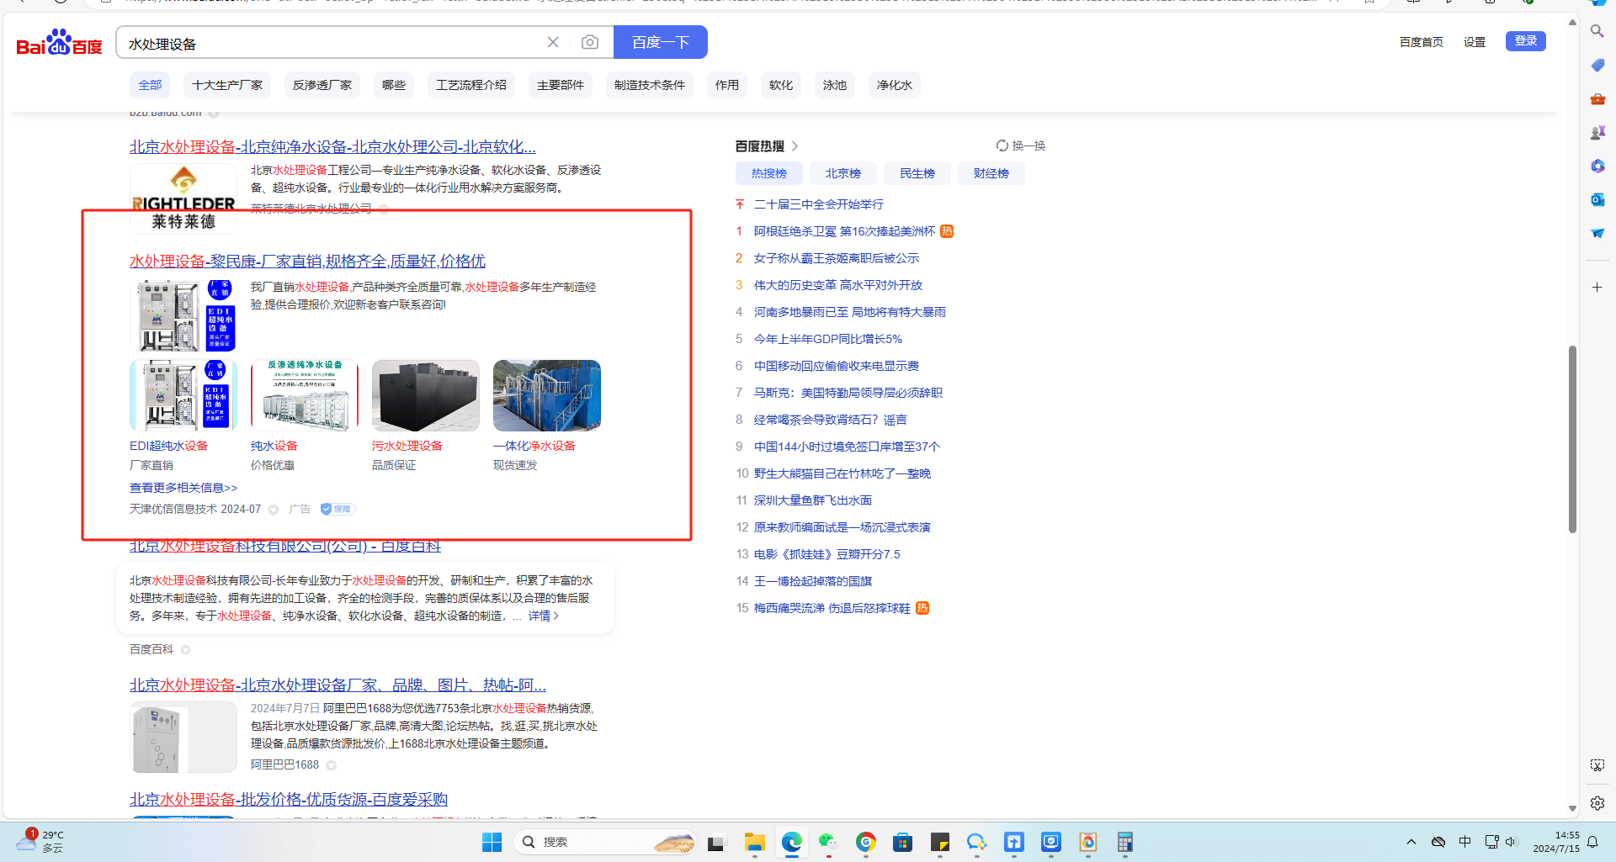This screenshot has width=1616, height=862.
Task: Open hot search 女子称从霸王茶姬离职后被公示
Action: click(837, 258)
